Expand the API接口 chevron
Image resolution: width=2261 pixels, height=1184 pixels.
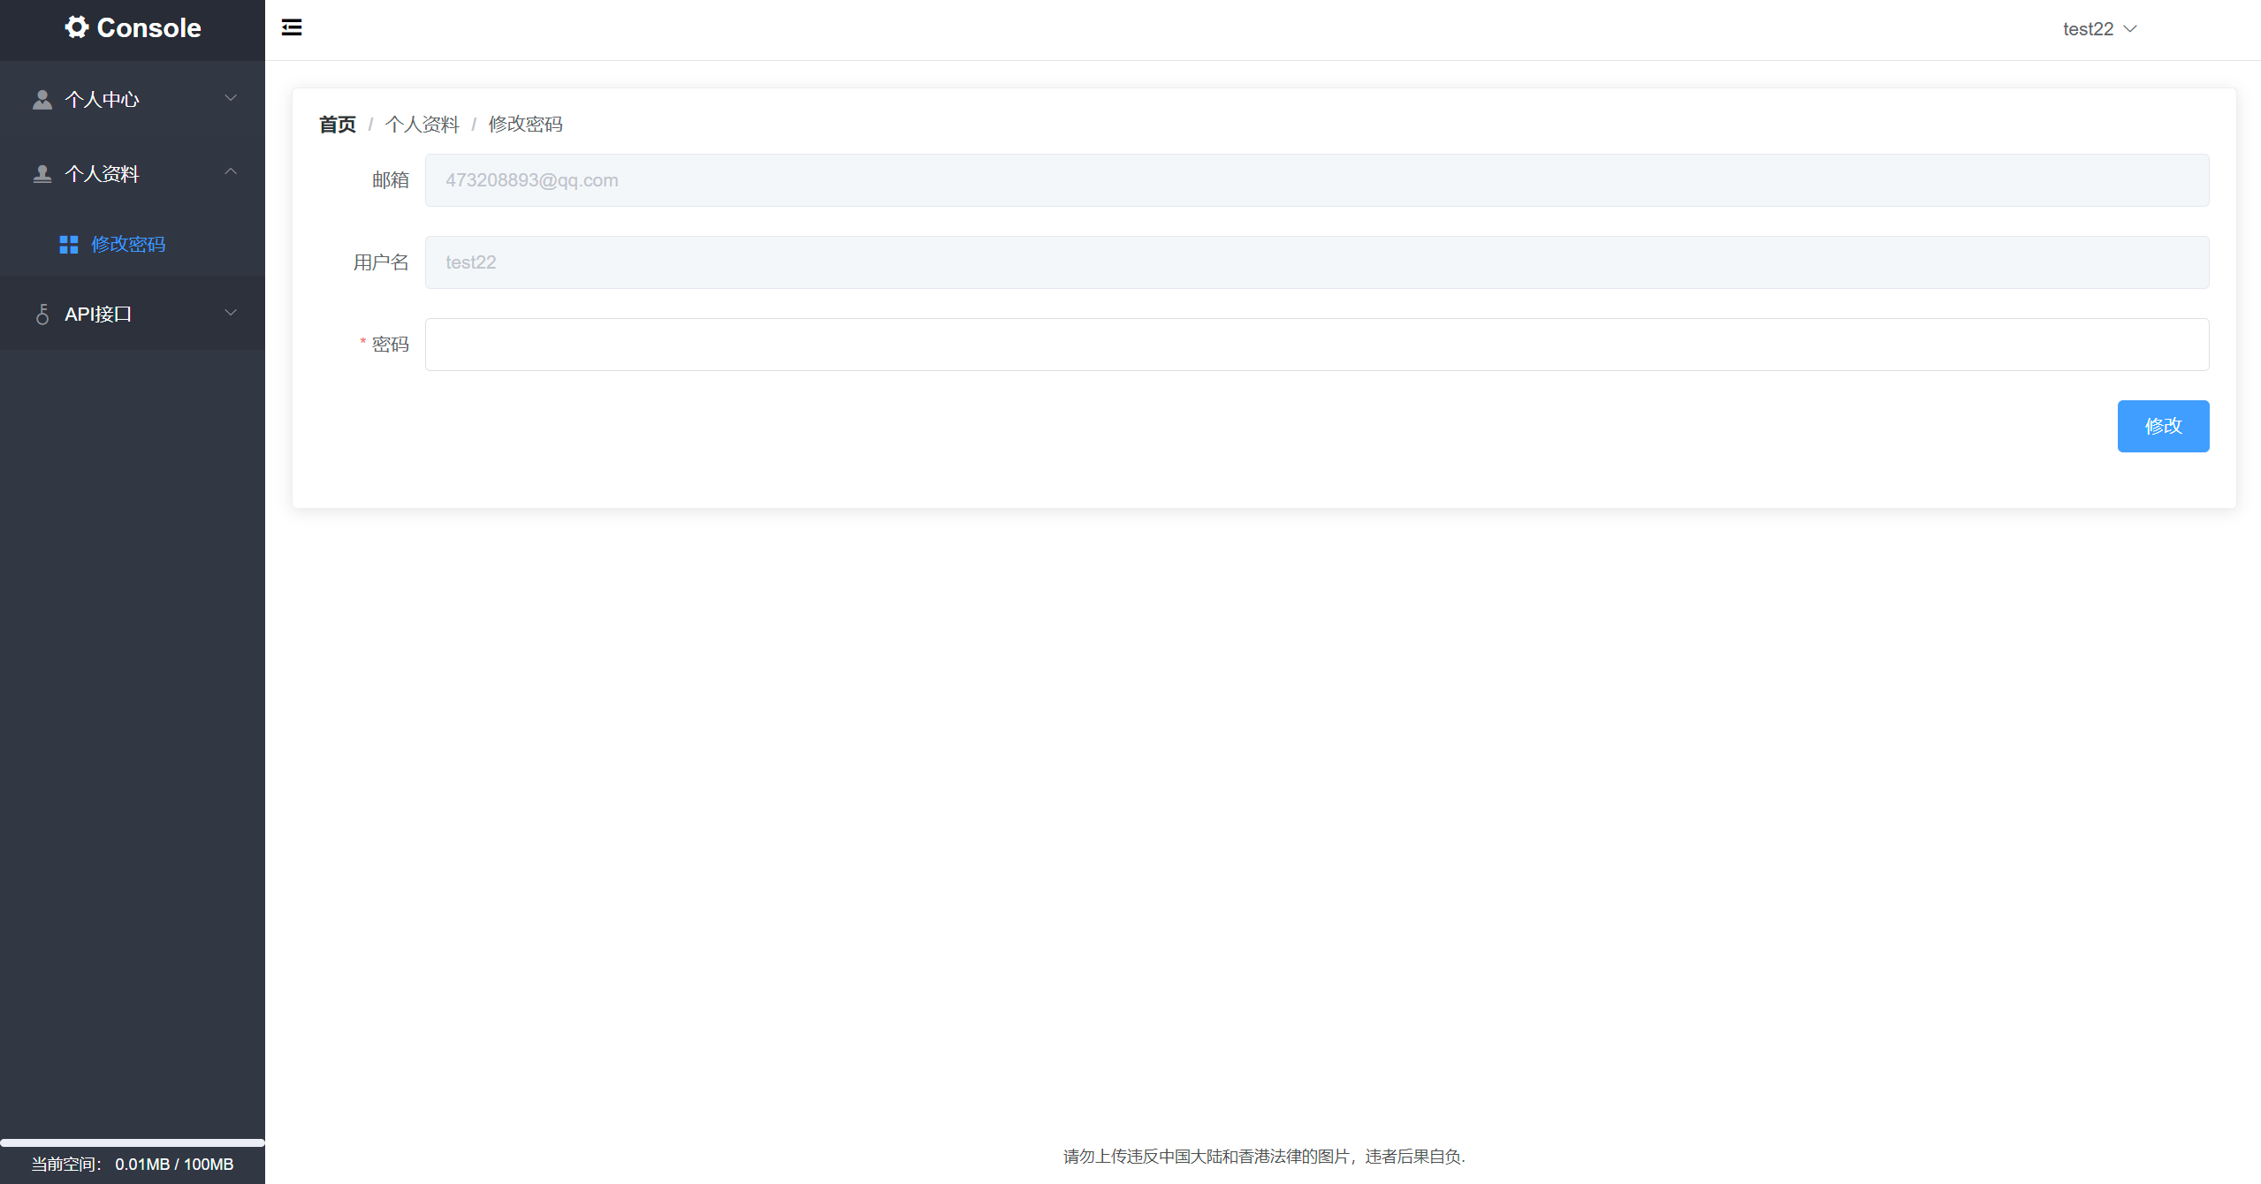click(231, 313)
